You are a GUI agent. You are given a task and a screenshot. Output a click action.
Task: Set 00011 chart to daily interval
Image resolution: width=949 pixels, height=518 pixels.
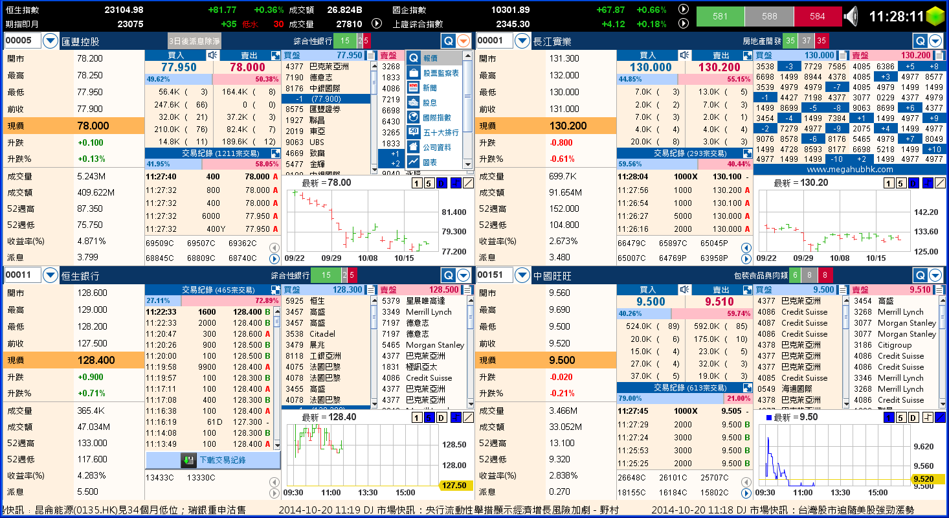point(441,418)
